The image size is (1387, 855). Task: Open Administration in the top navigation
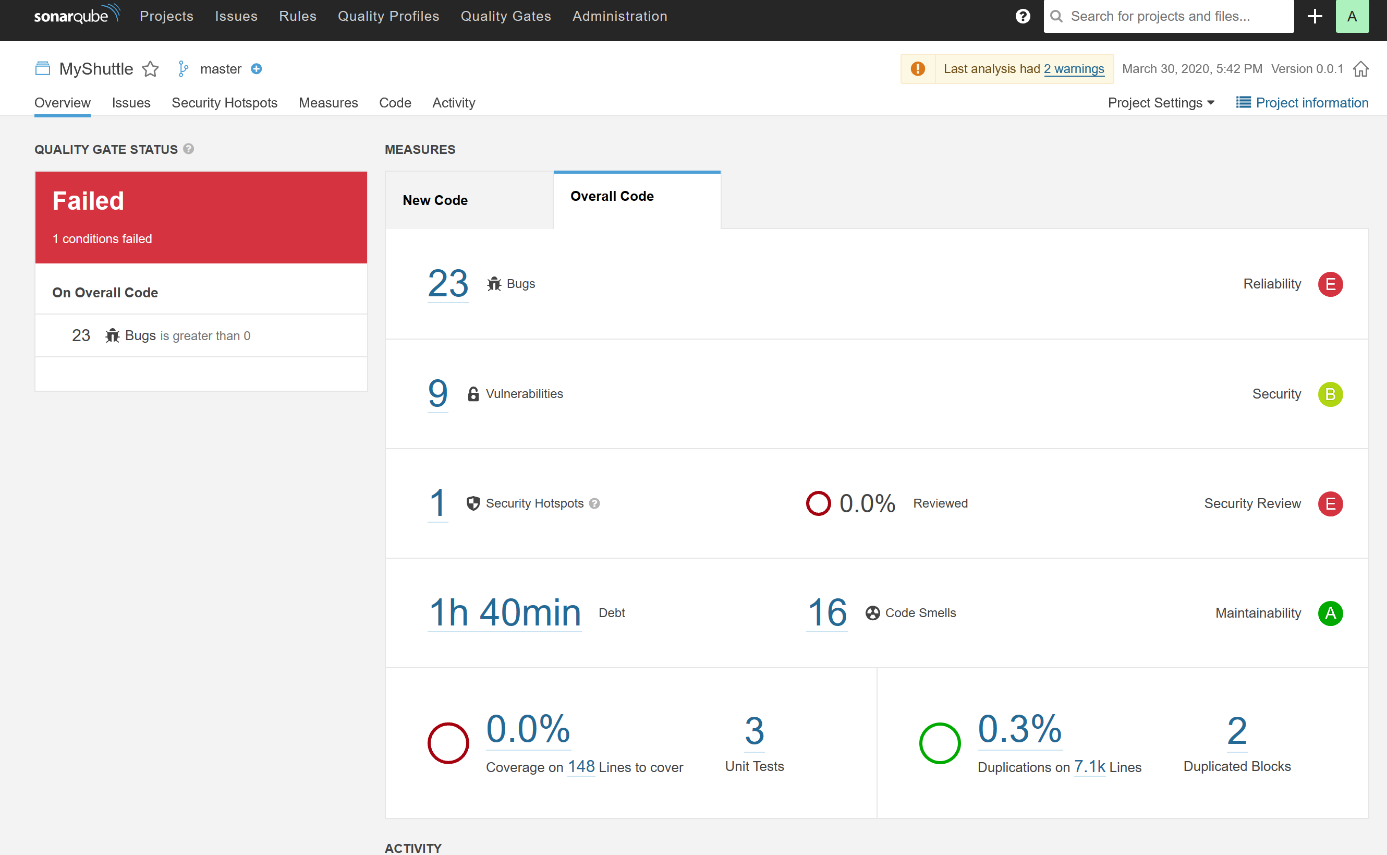[x=620, y=16]
